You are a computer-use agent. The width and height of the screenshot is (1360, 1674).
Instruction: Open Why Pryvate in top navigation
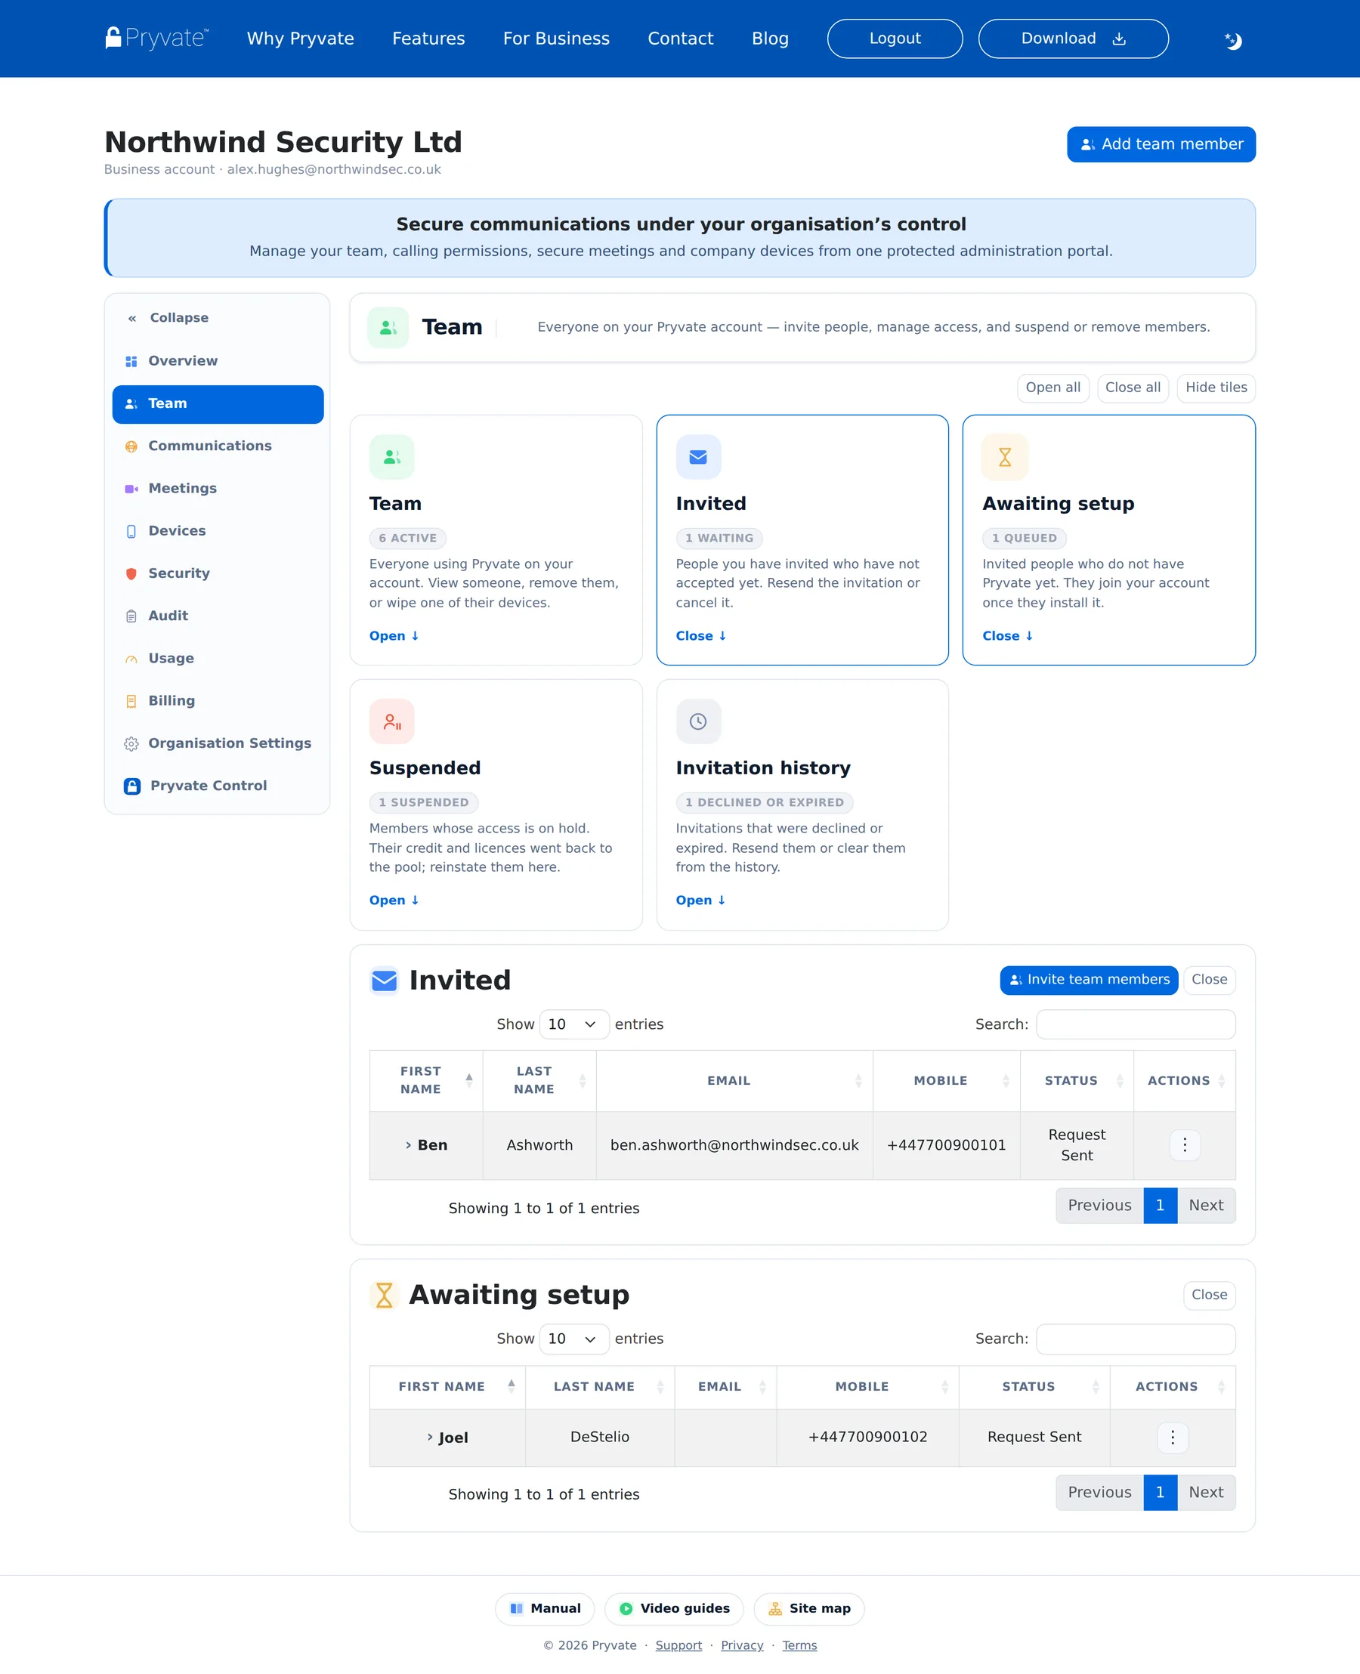click(300, 39)
